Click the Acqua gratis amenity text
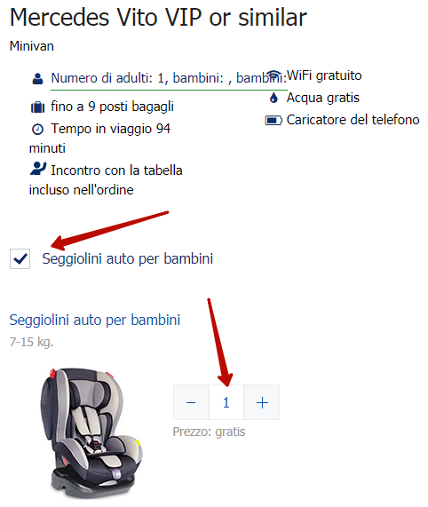428x507 pixels. (x=323, y=98)
